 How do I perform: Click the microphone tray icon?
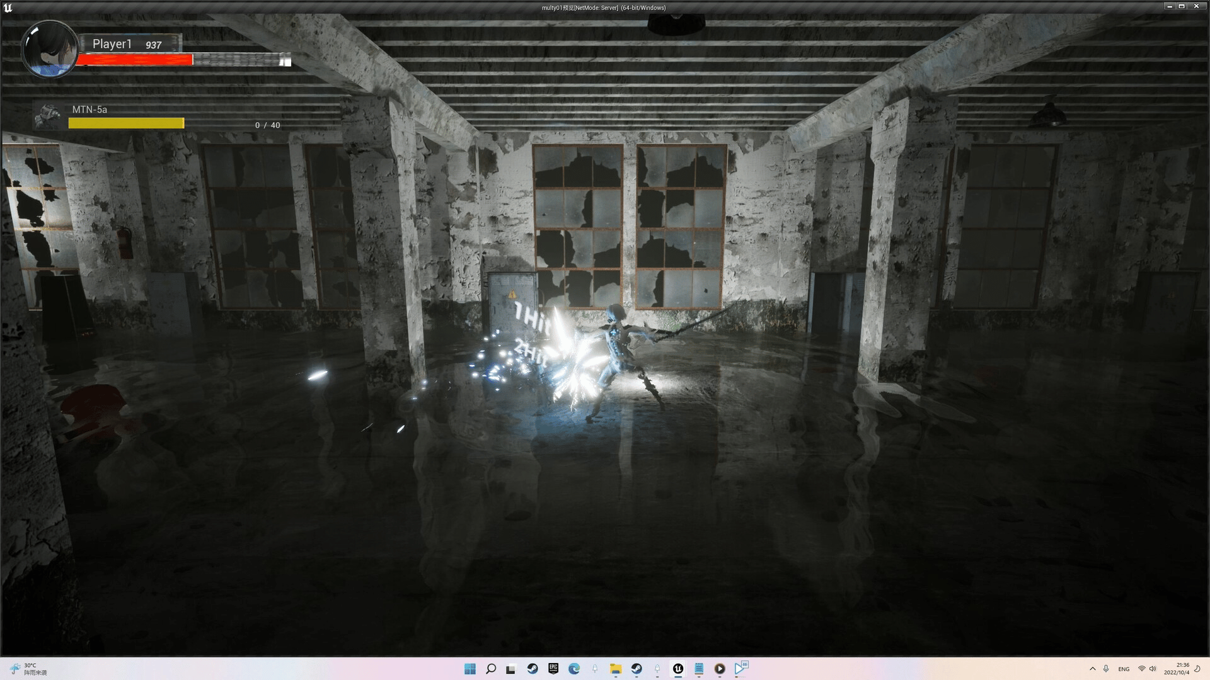point(1106,669)
